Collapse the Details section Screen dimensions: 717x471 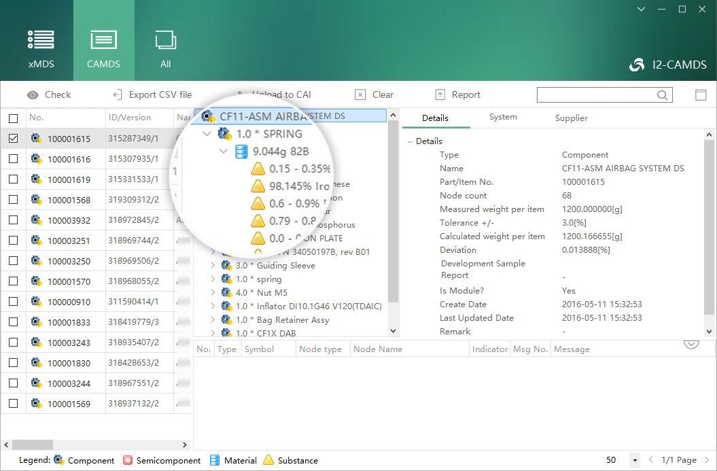pyautogui.click(x=410, y=142)
